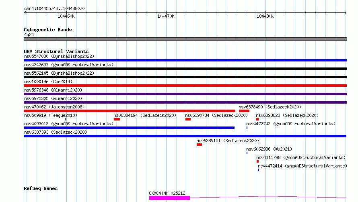Click the nsv509919 (Teague2010) label
The image size is (358, 202).
[x=51, y=115]
